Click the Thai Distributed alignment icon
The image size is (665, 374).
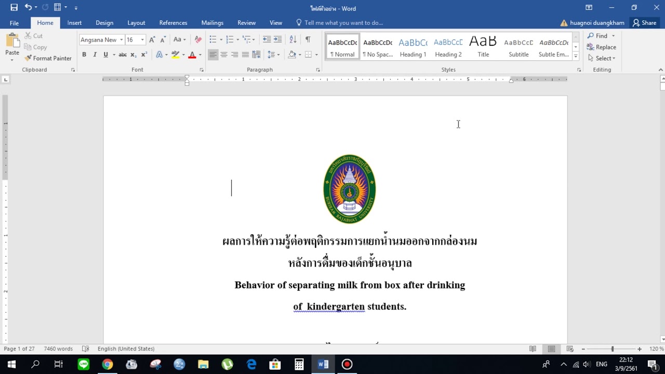[x=256, y=55]
